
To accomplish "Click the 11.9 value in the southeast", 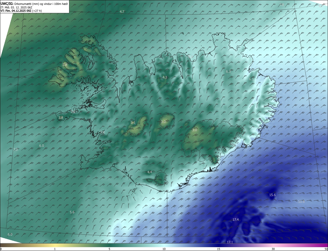I will pos(301,201).
